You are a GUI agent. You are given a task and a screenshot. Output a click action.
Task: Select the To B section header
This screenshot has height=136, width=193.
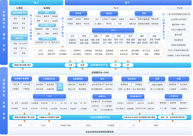click(178, 8)
